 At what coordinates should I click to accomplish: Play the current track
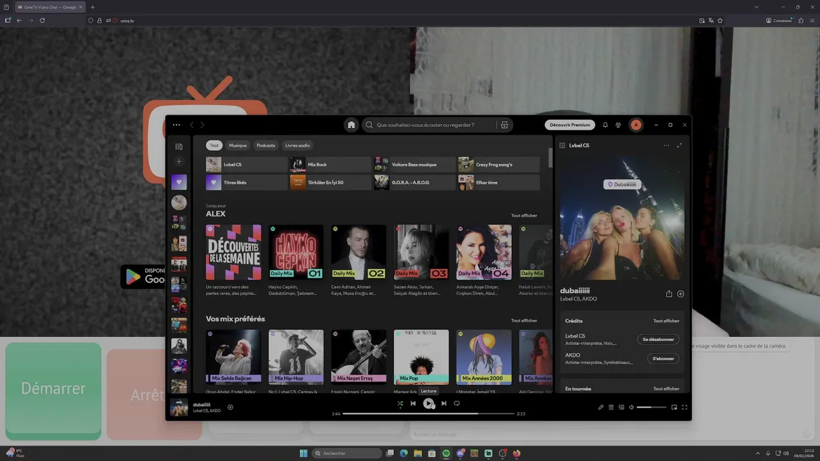coord(429,403)
